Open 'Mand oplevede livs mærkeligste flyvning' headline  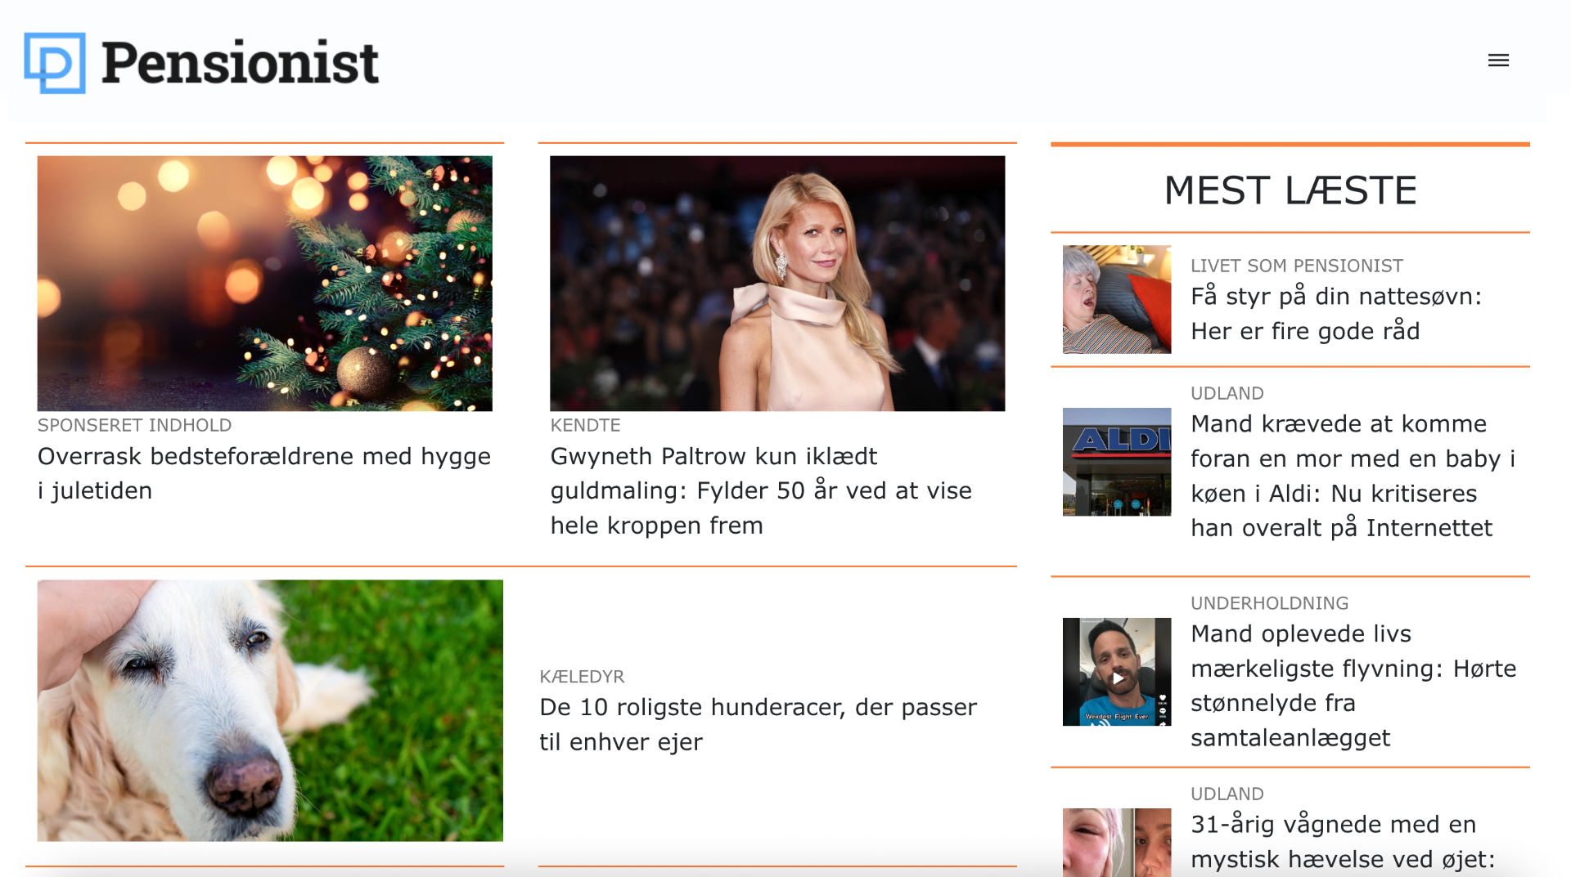[x=1353, y=686]
